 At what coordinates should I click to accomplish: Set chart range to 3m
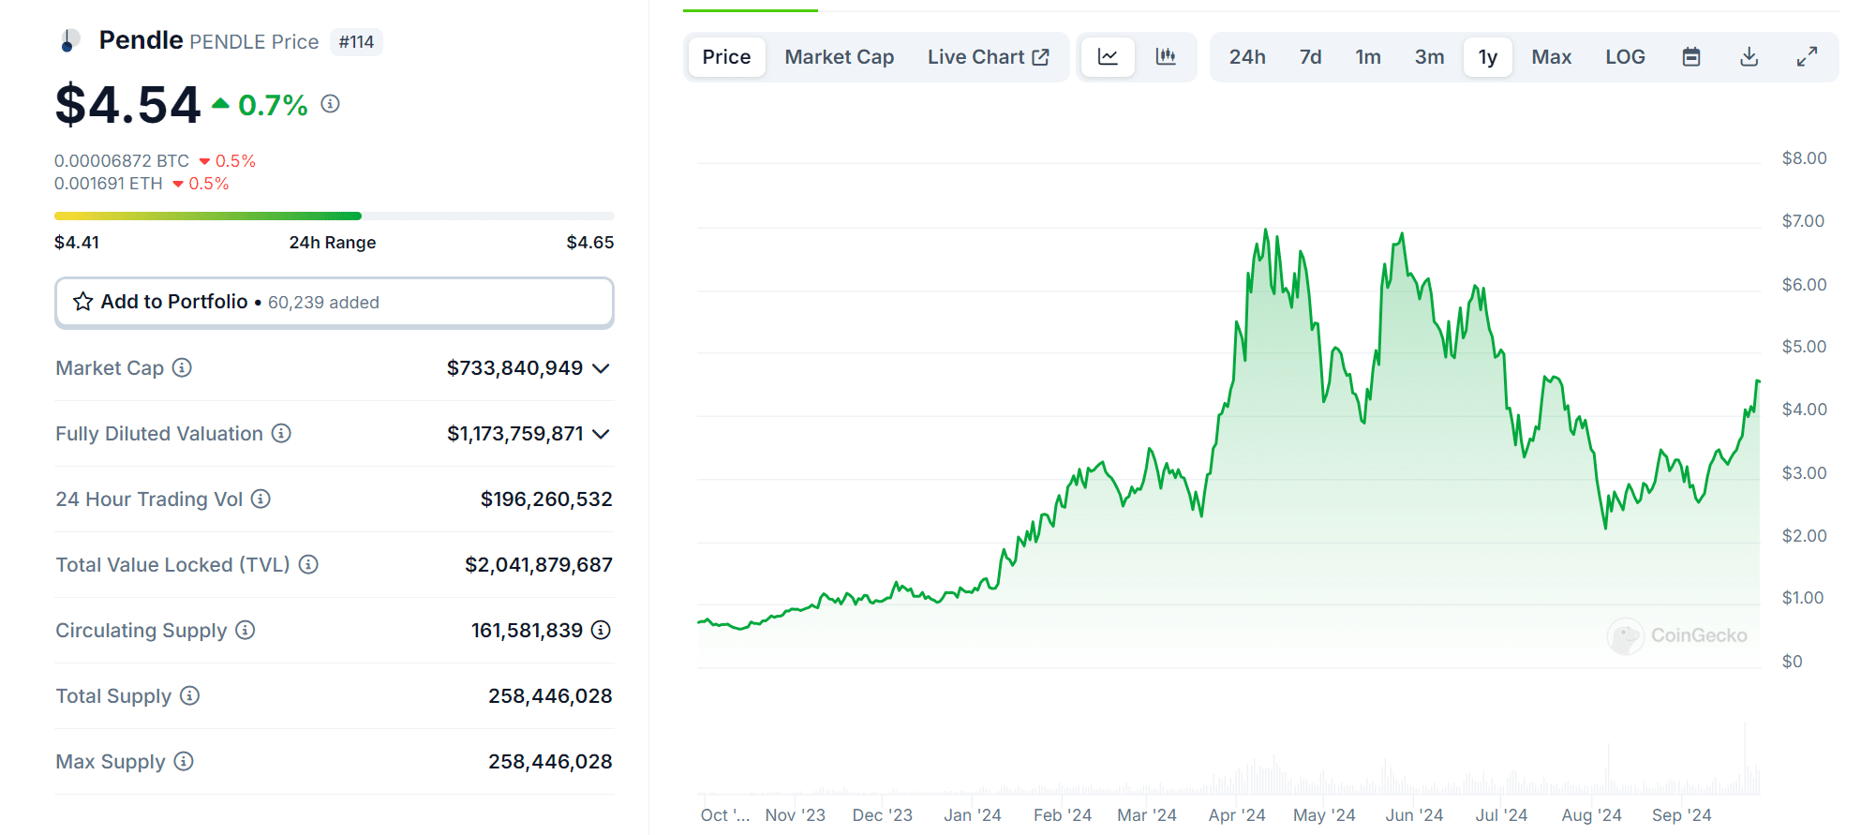click(1429, 57)
